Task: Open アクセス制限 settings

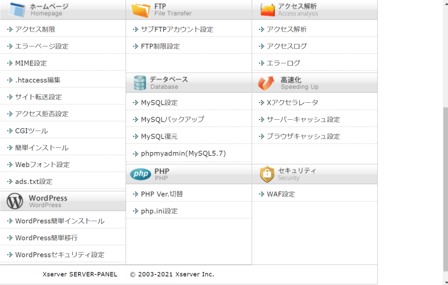Action: pos(35,29)
